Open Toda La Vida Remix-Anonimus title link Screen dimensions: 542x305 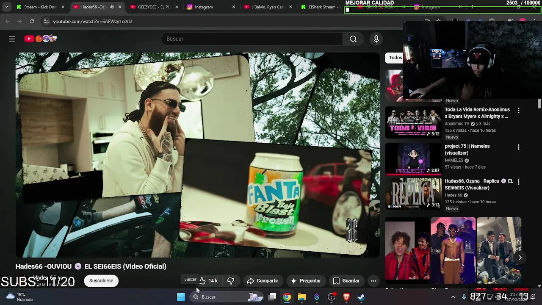click(x=477, y=113)
